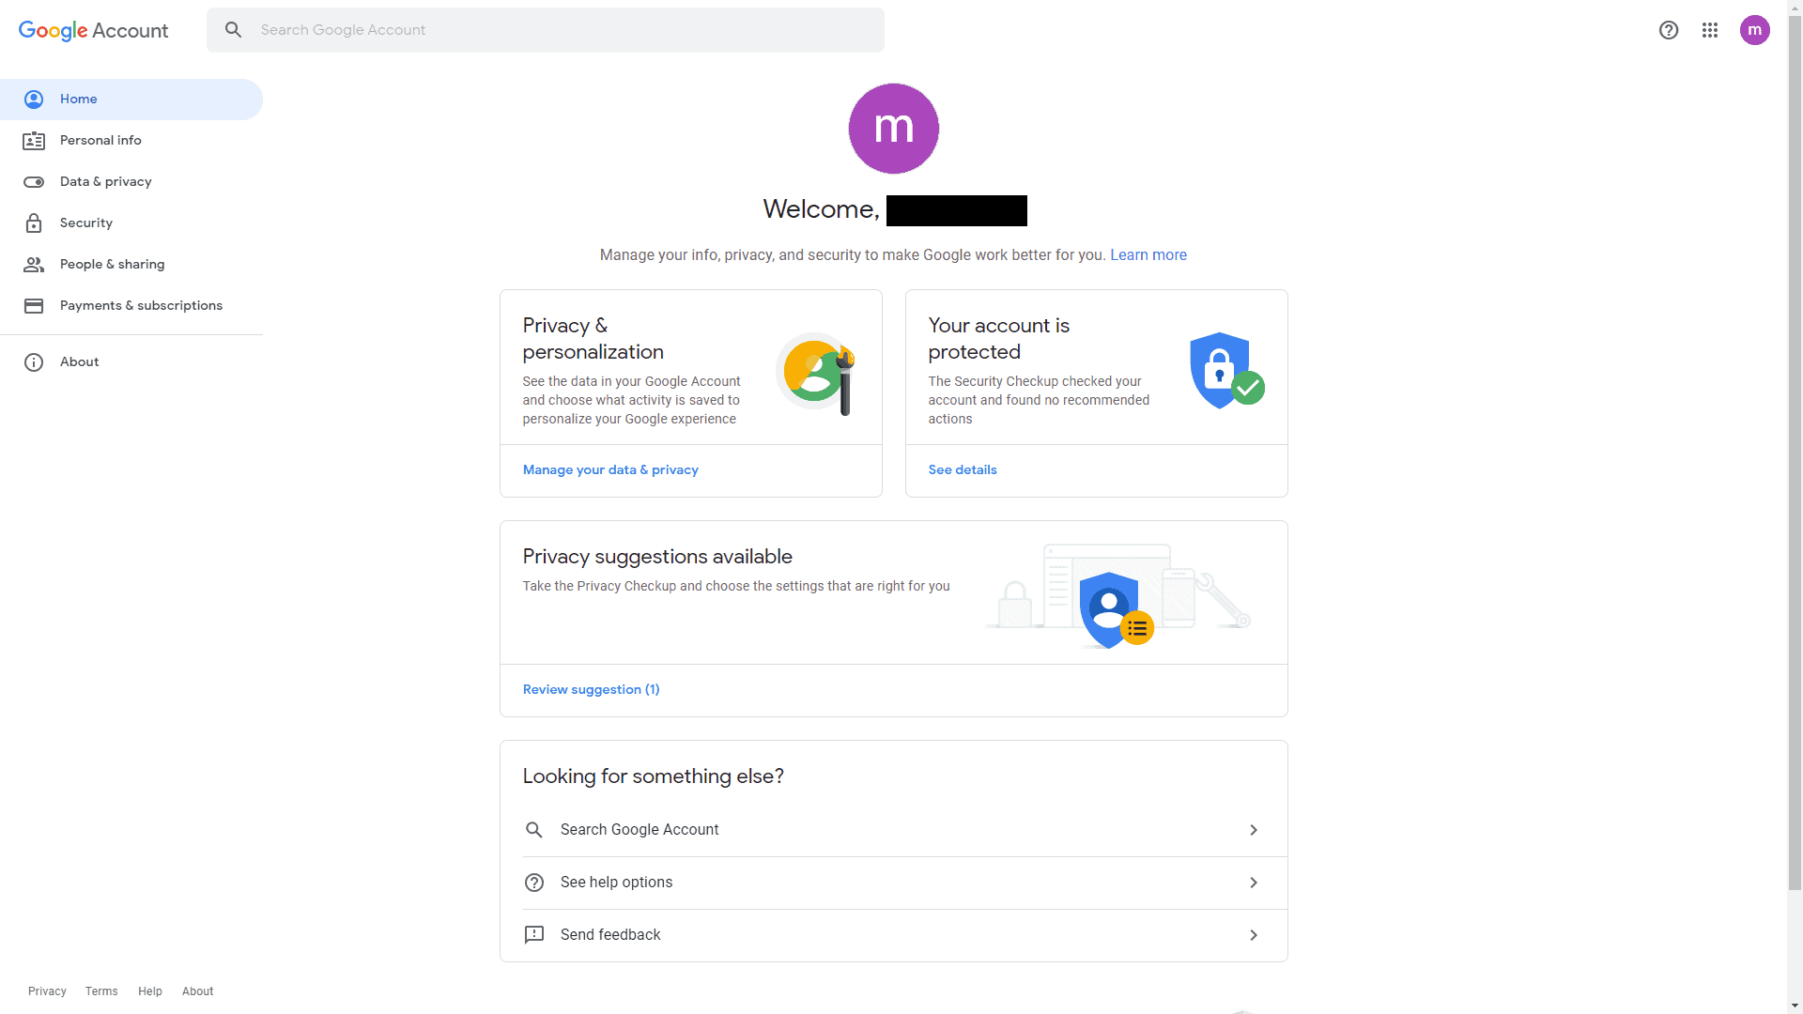Click the scrollbar down arrow
Image resolution: width=1803 pixels, height=1014 pixels.
[1795, 1006]
